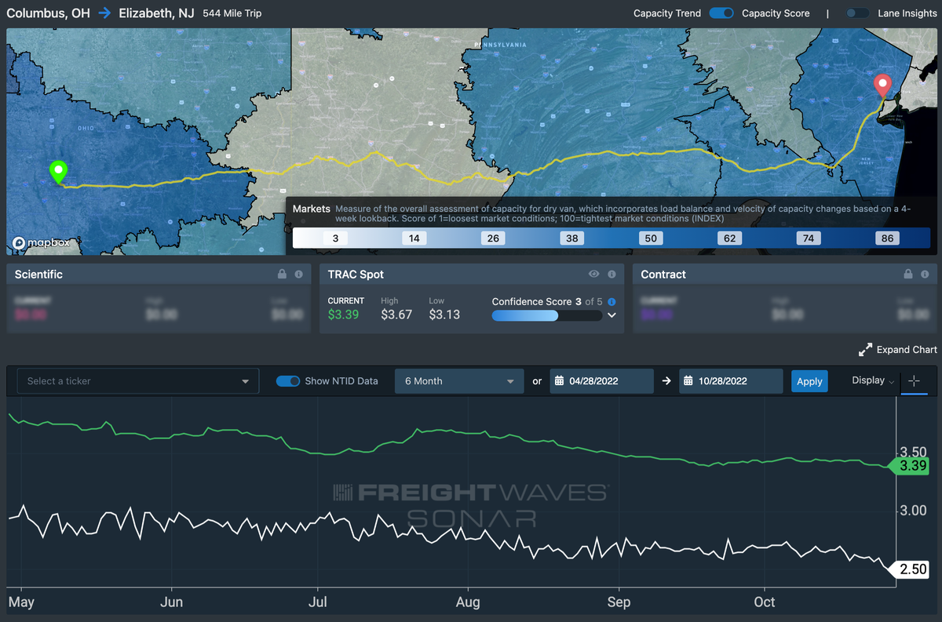Click the calendar icon beside 04/28/2022
This screenshot has height=622, width=942.
coord(559,381)
